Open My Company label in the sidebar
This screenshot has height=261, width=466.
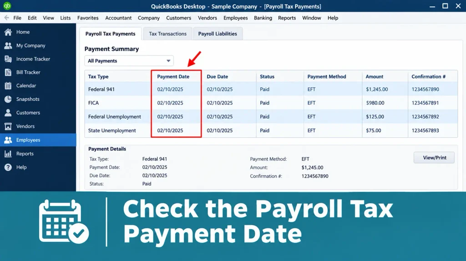tap(30, 45)
